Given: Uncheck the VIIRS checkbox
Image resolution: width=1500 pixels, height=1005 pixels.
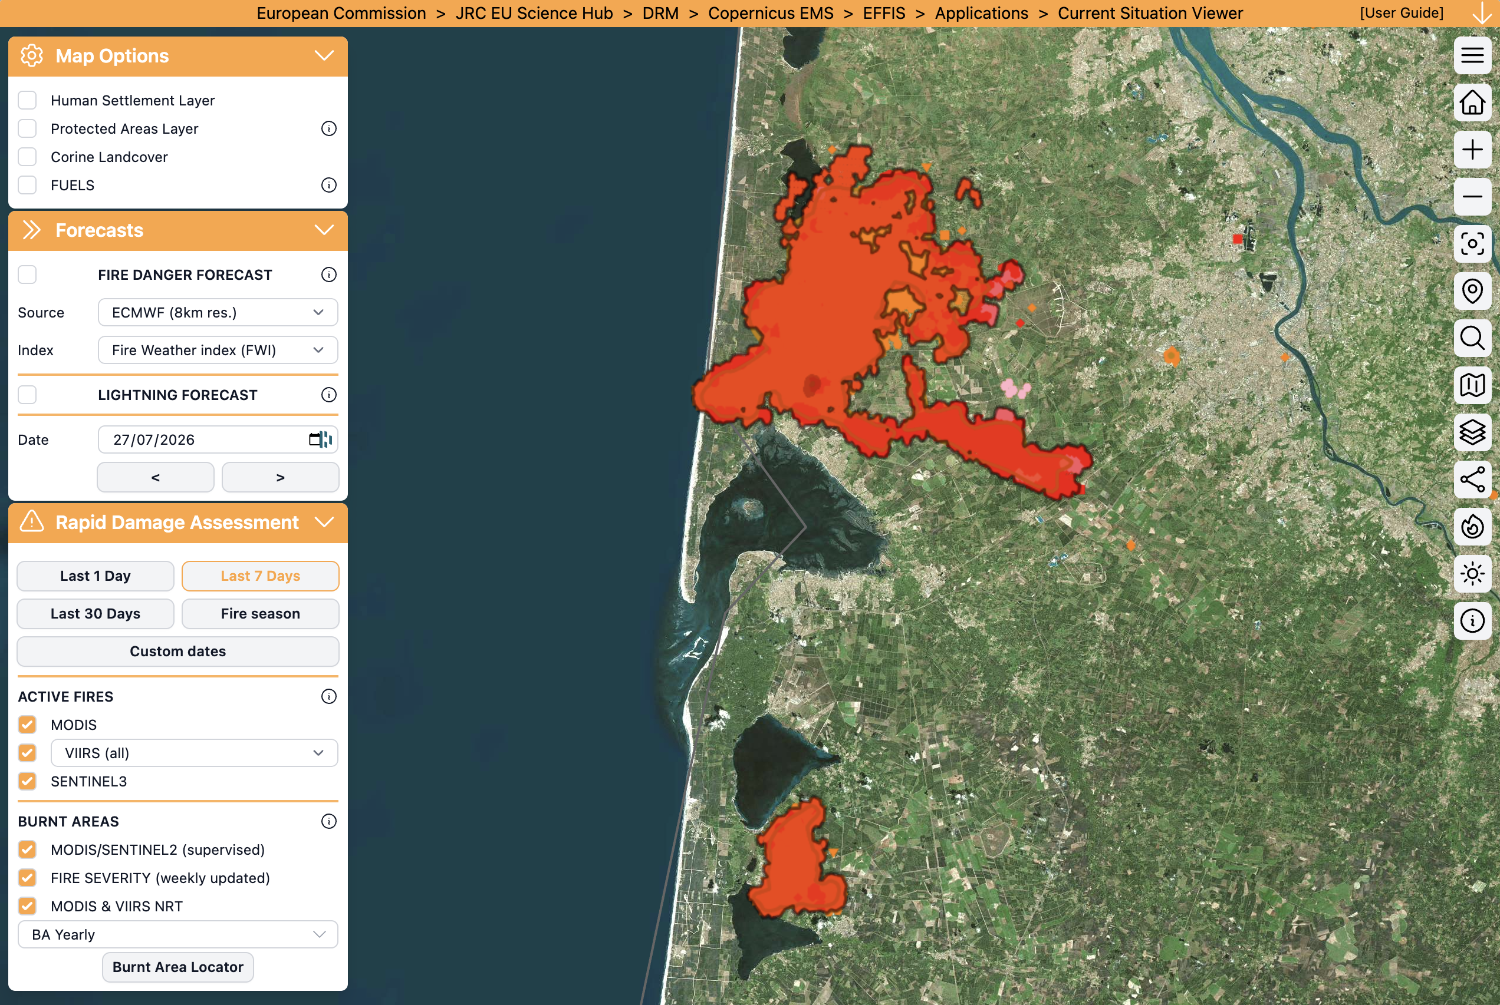Looking at the screenshot, I should click(x=27, y=753).
